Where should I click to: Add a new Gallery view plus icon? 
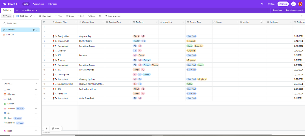[36, 99]
